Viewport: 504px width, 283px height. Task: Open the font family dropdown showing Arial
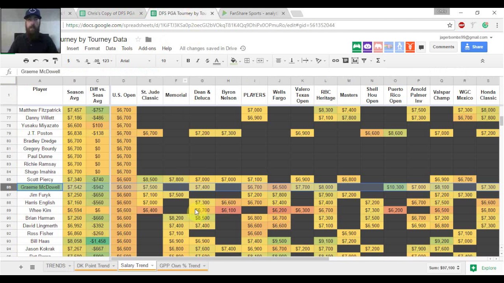135,61
